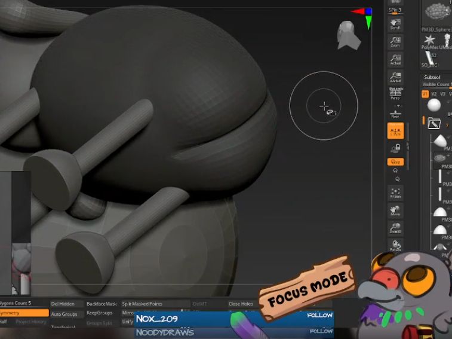Image resolution: width=452 pixels, height=339 pixels.
Task: Toggle the orange Local symmetry button
Action: click(395, 131)
